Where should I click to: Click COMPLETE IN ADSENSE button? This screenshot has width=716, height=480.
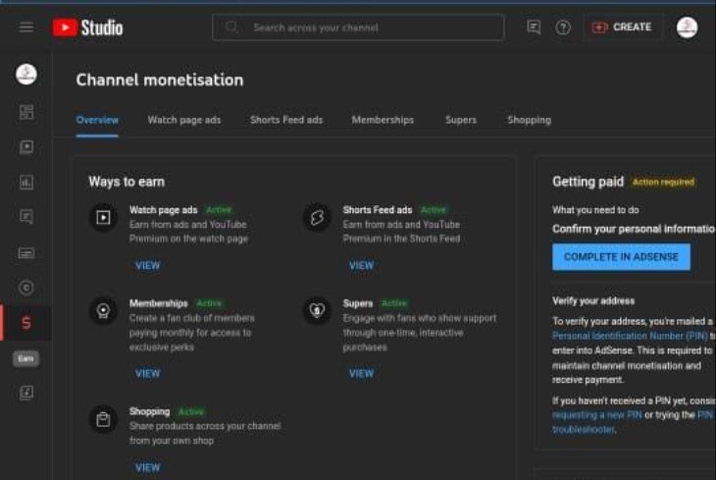621,257
